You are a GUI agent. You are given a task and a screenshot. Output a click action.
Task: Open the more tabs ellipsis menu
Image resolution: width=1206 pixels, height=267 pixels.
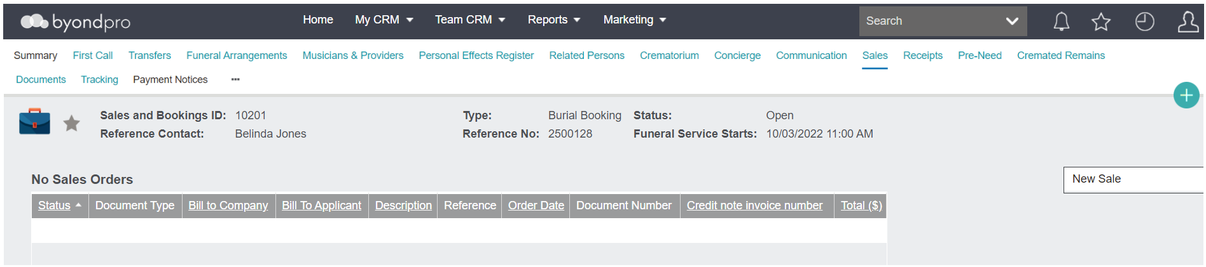(235, 79)
